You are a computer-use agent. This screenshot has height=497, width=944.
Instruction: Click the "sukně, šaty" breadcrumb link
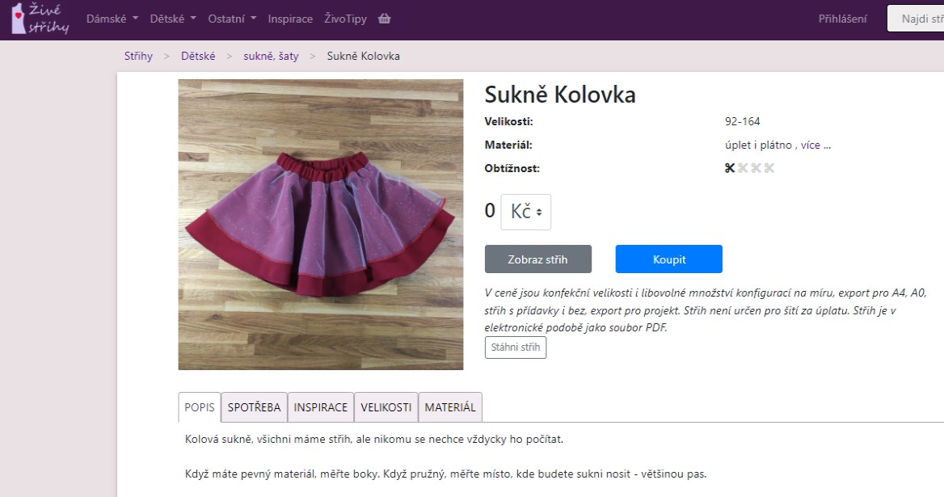pos(271,56)
